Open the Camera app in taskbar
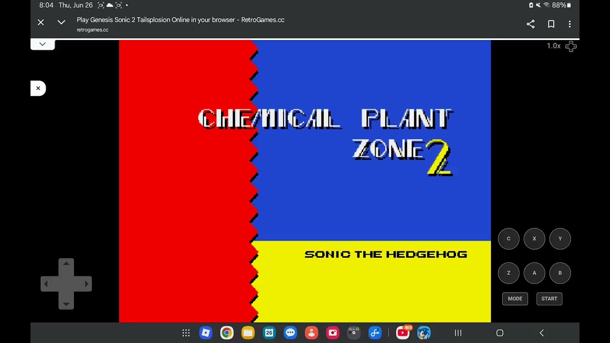 [333, 333]
